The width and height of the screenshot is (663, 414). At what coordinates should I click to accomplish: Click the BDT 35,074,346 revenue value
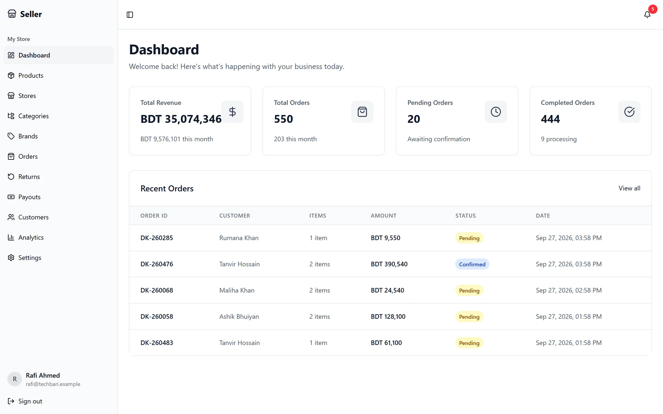[x=181, y=119]
